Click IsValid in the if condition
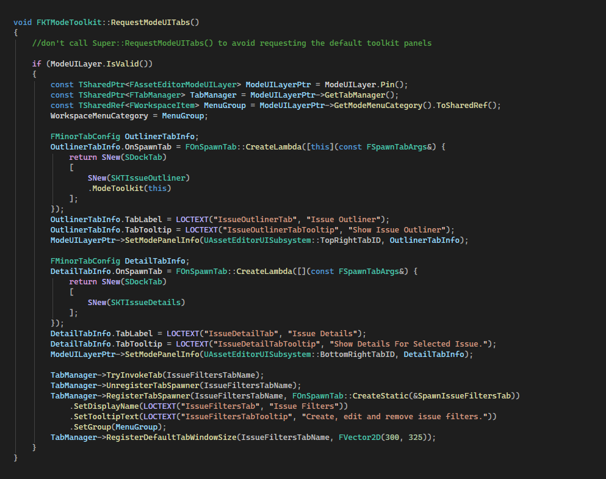 [126, 63]
